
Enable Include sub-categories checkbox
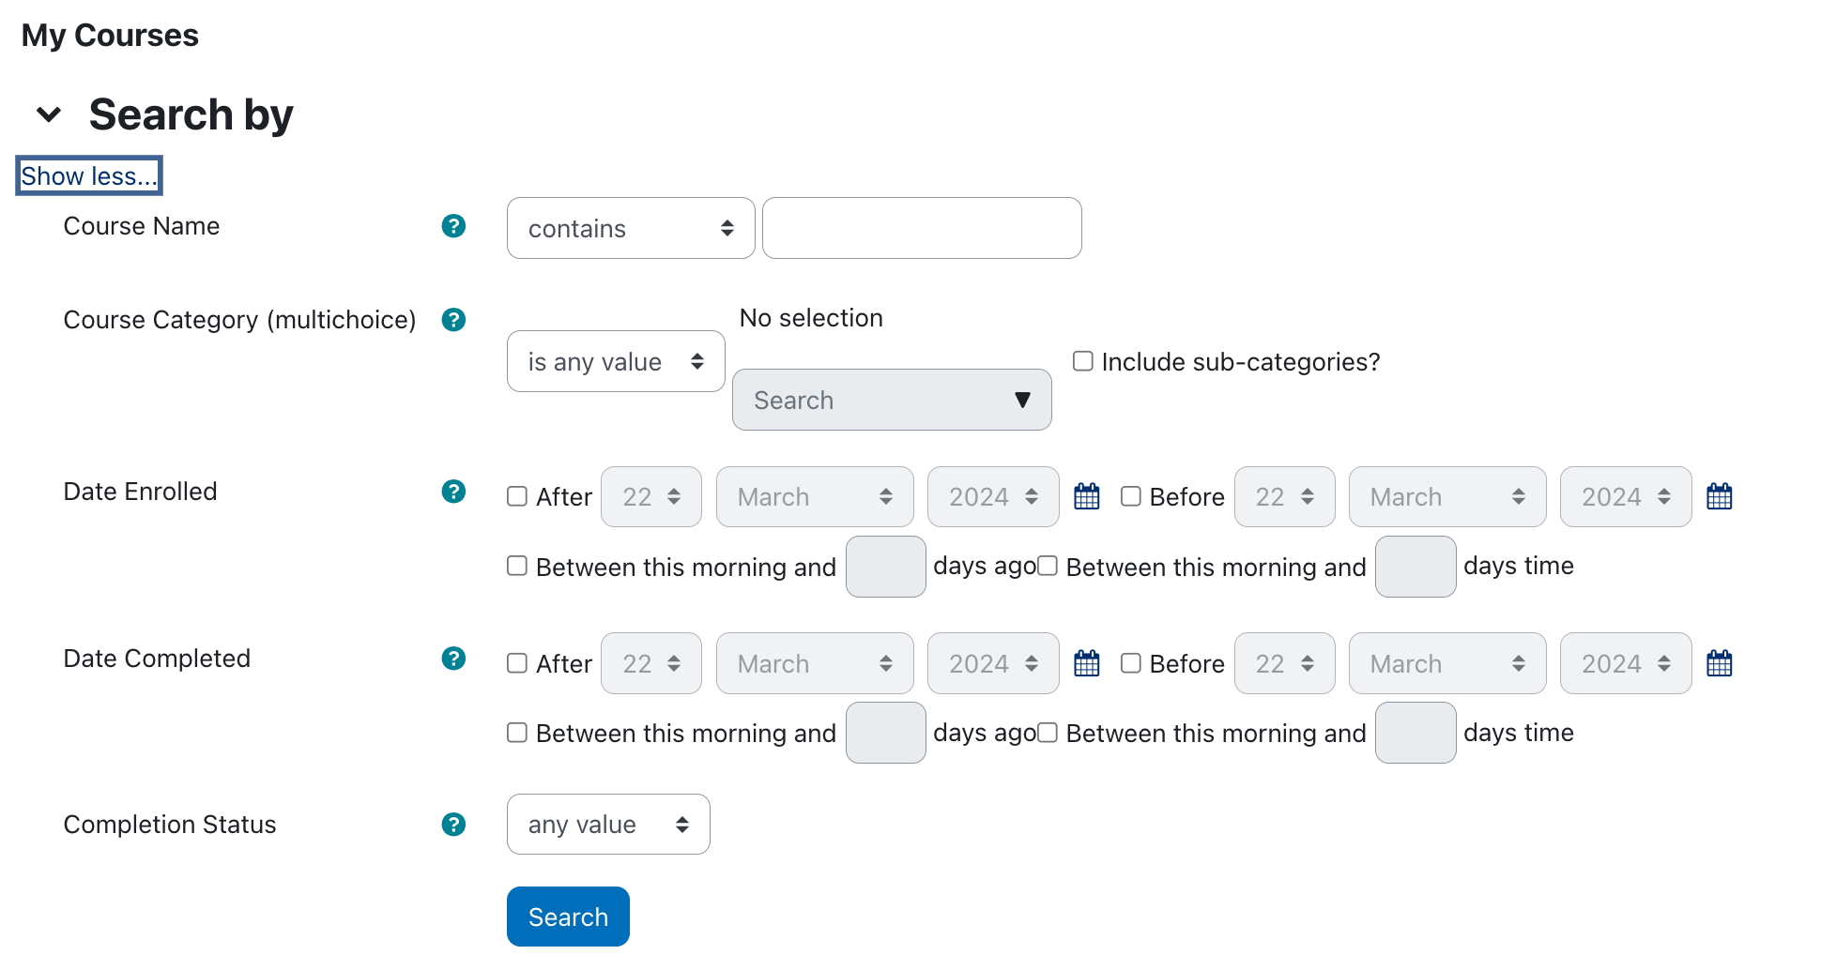(1083, 361)
